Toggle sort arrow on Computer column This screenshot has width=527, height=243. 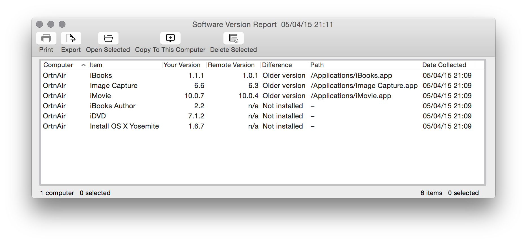[x=83, y=65]
